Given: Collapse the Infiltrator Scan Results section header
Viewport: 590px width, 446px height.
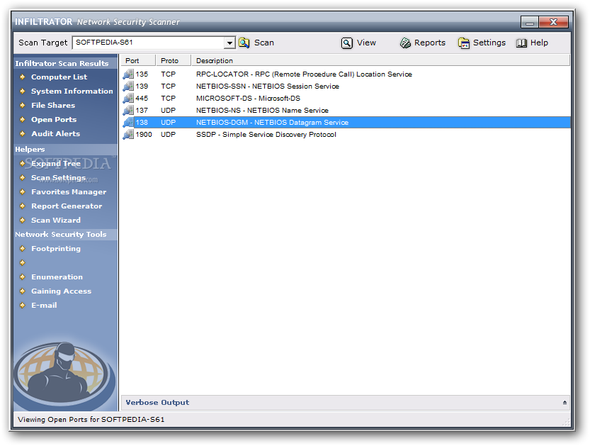Looking at the screenshot, I should [x=65, y=63].
